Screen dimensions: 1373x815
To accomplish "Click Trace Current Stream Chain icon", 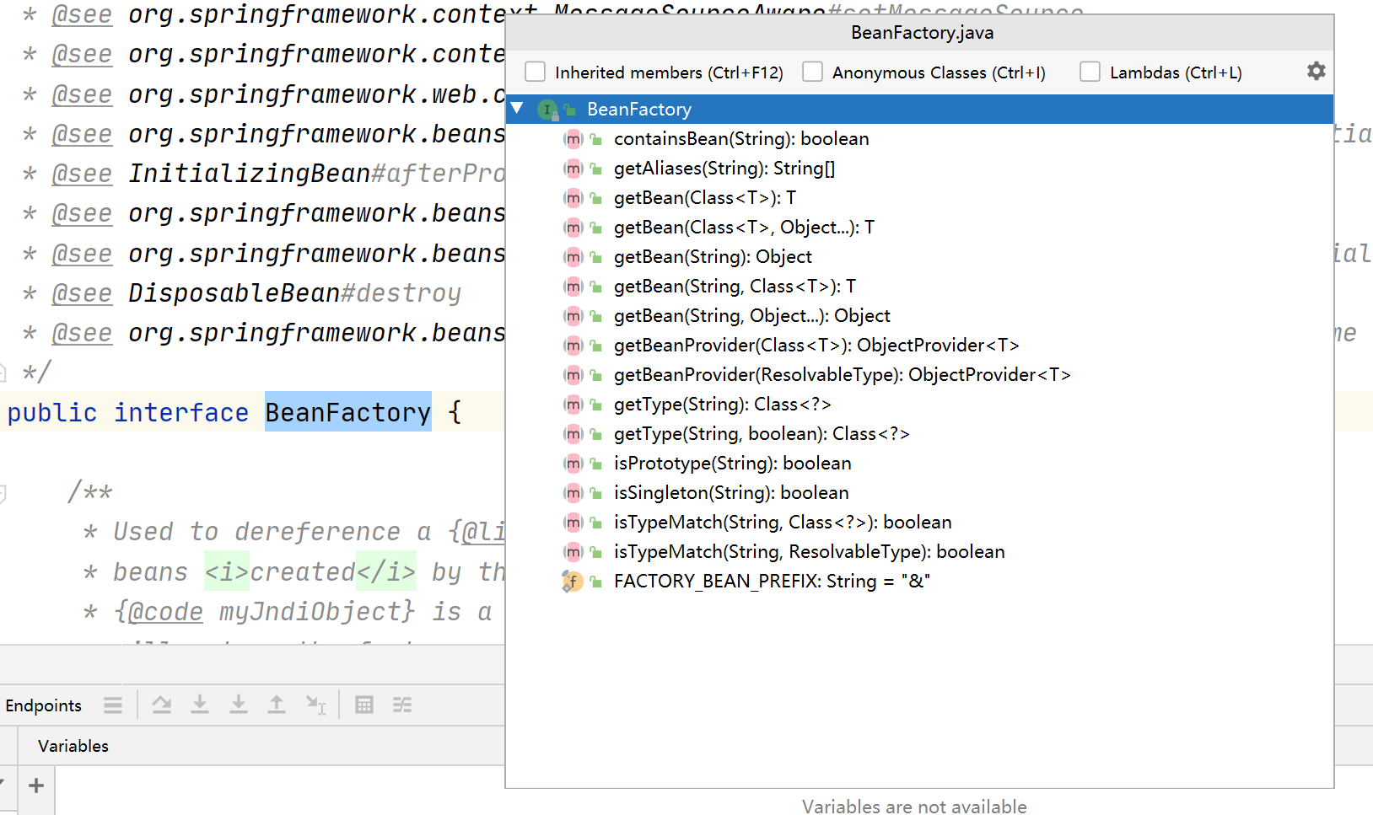I will [402, 705].
